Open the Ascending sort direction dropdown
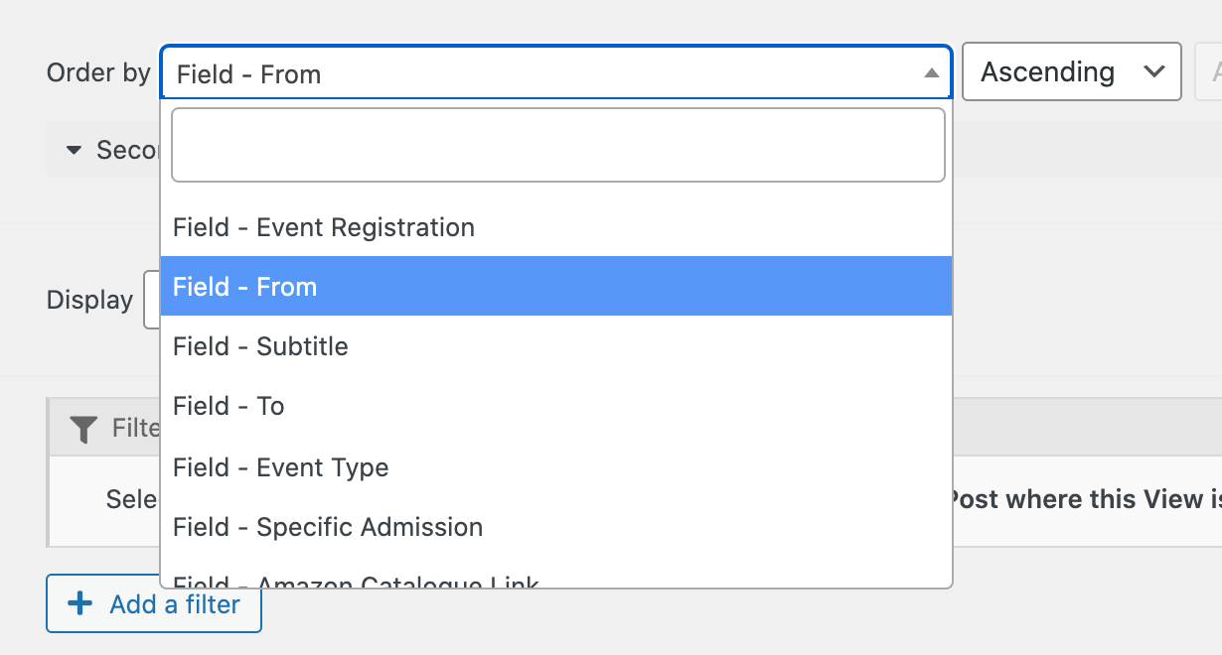The width and height of the screenshot is (1222, 655). [x=1071, y=71]
